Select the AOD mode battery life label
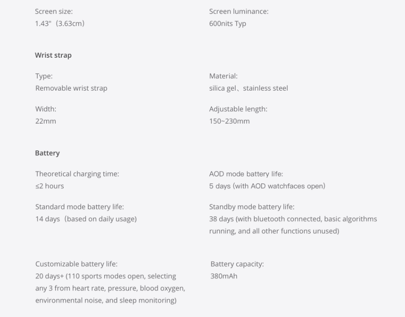 (246, 174)
